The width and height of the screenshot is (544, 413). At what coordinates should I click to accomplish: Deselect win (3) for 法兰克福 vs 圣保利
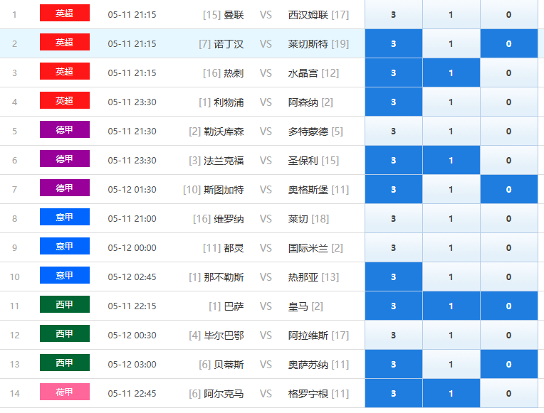point(394,160)
